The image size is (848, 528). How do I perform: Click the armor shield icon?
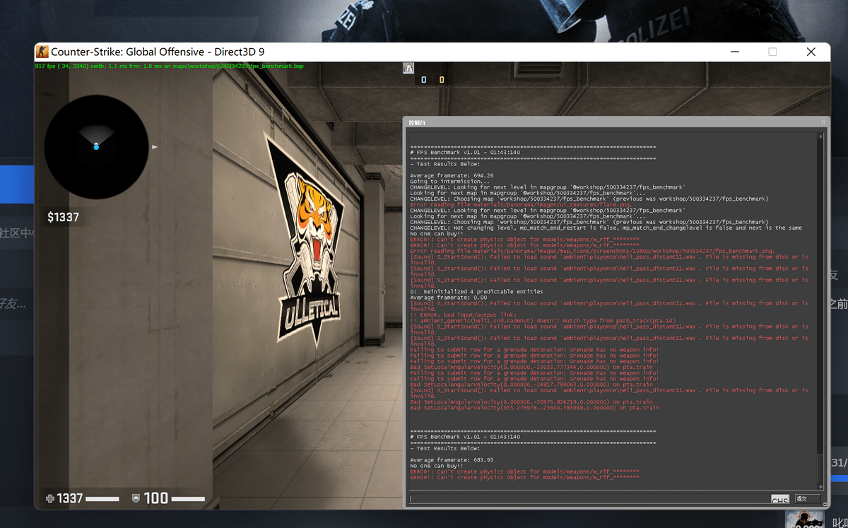point(136,499)
